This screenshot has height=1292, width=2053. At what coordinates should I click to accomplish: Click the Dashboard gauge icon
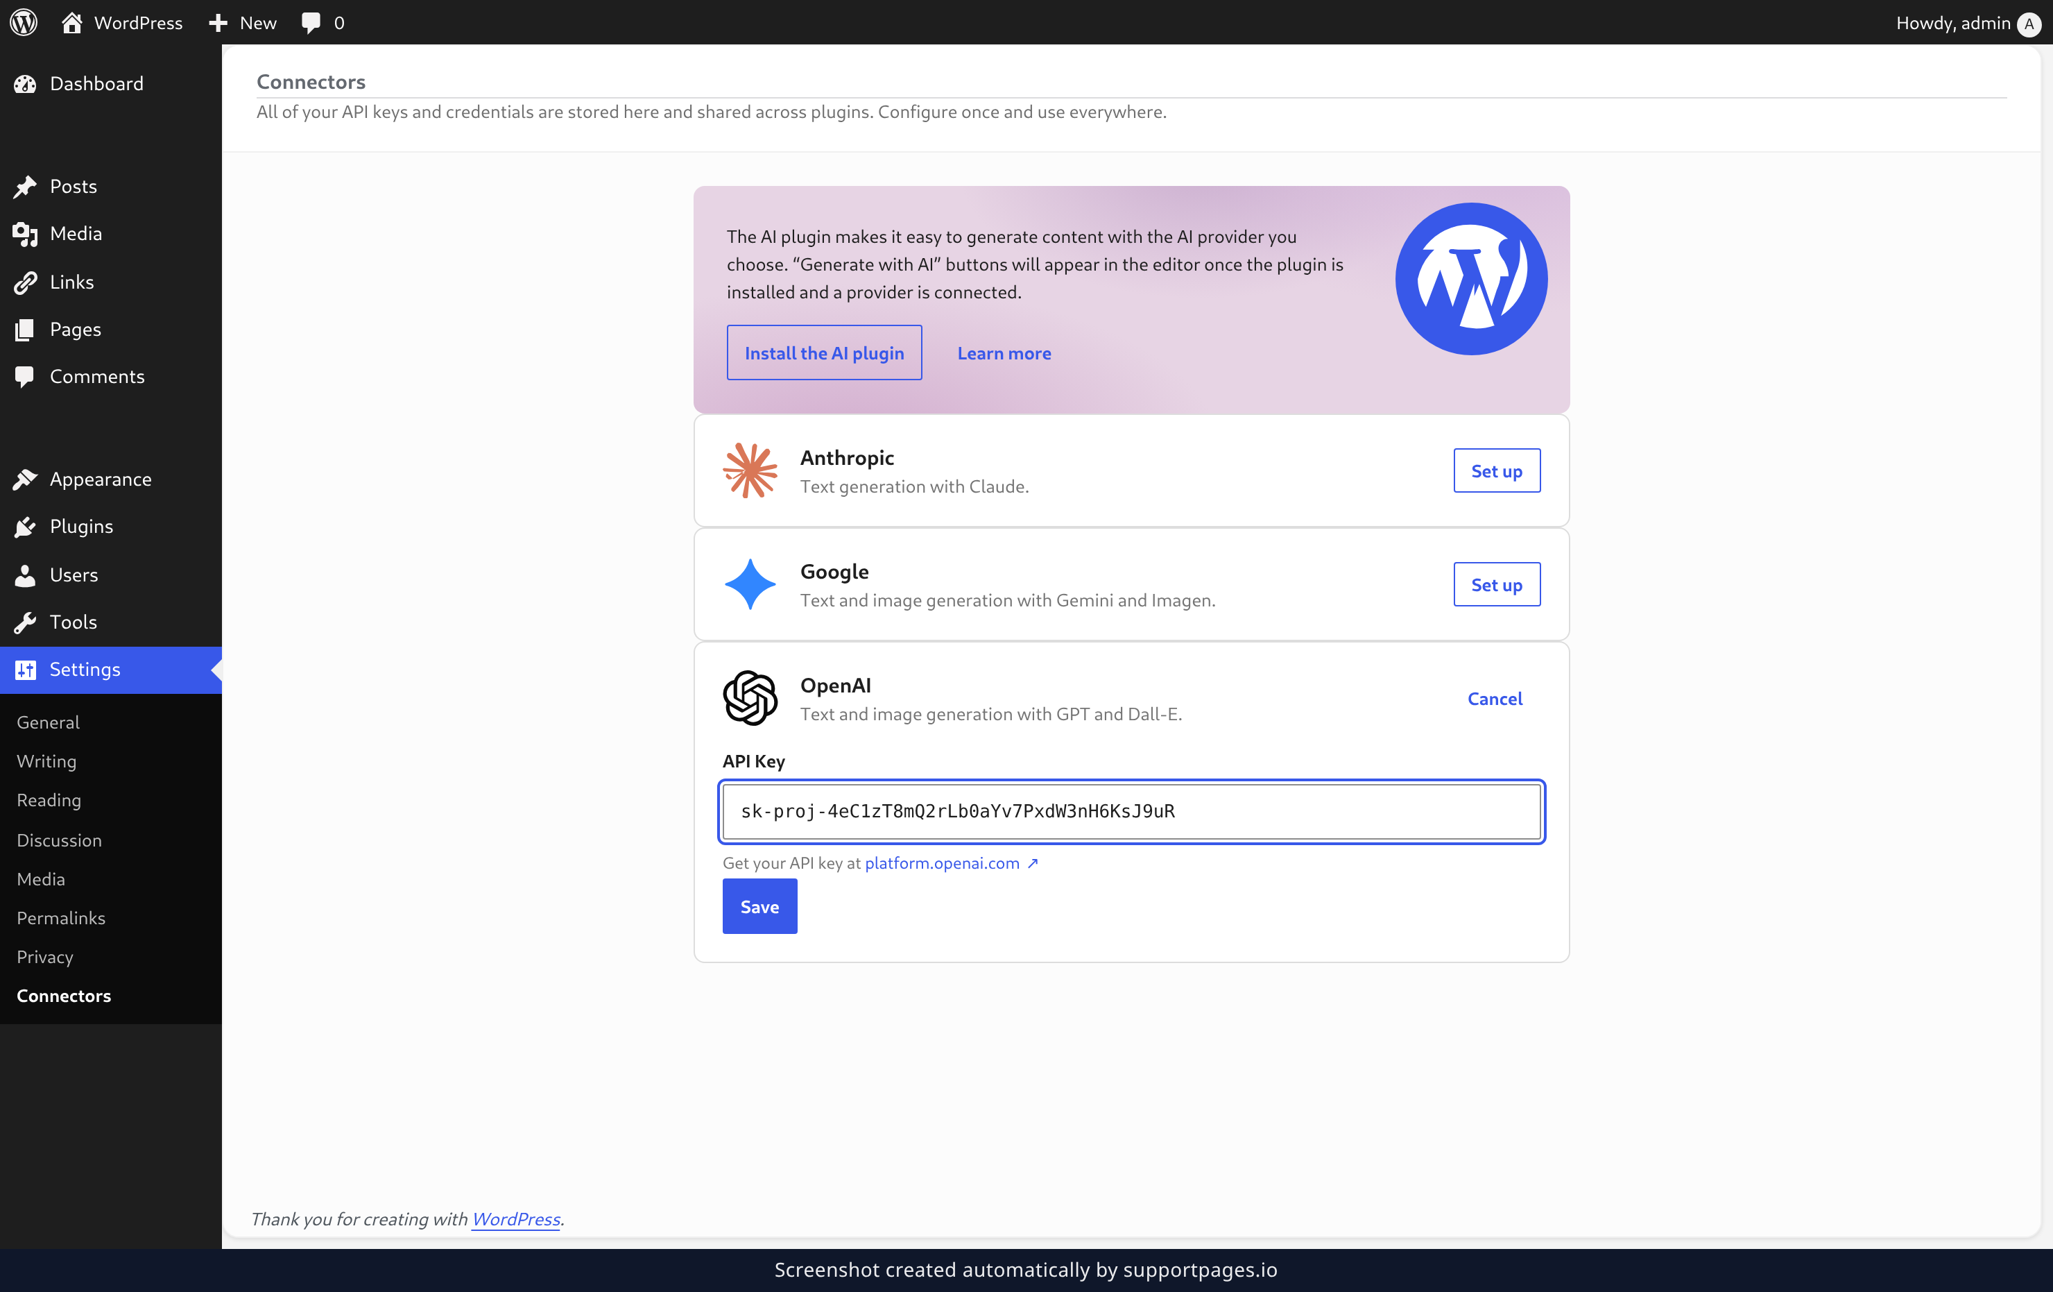click(25, 83)
